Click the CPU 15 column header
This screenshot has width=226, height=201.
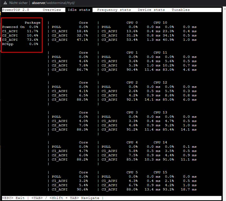[x=160, y=172]
